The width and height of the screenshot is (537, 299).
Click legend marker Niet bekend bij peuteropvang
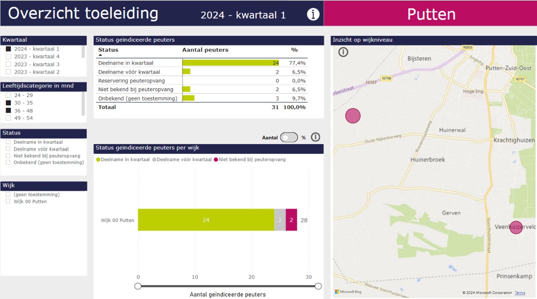pos(216,160)
